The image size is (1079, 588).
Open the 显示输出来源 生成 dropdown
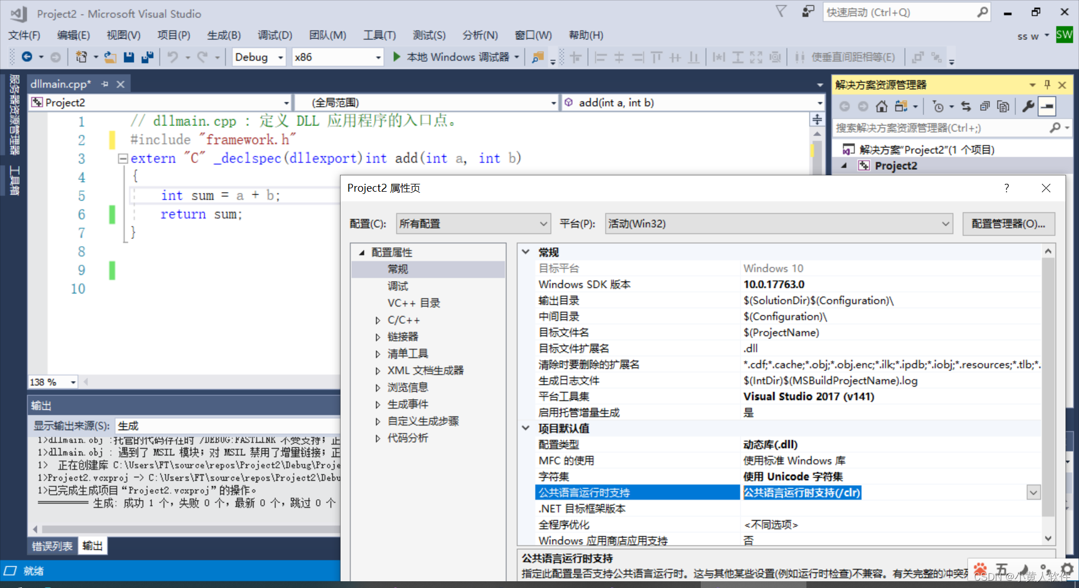(x=228, y=426)
